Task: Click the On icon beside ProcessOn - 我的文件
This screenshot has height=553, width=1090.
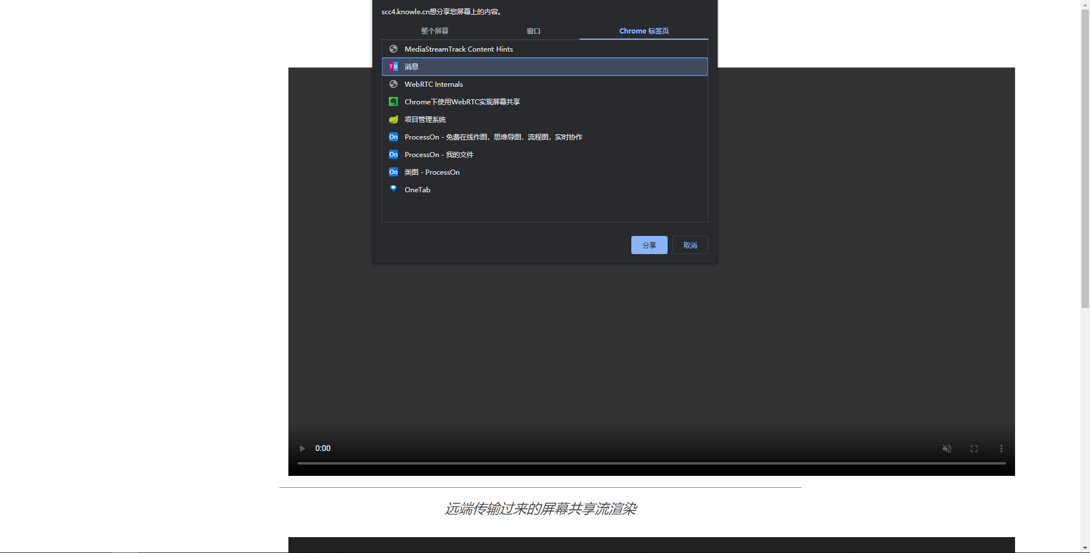Action: point(393,154)
